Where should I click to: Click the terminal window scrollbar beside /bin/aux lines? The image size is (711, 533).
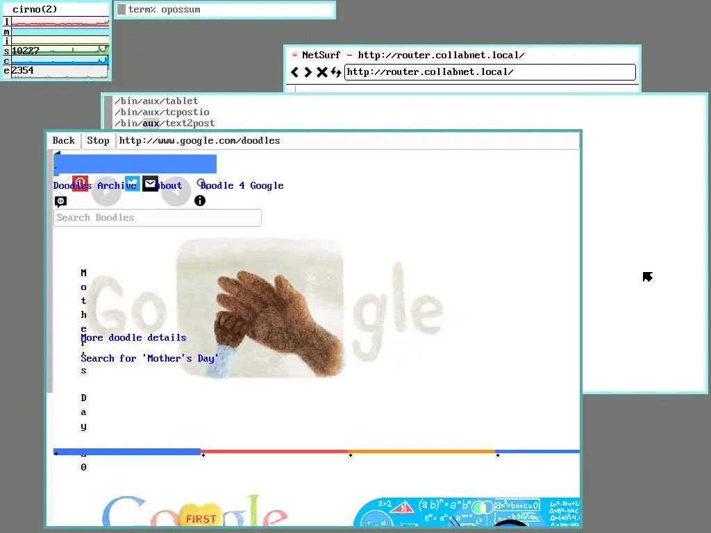108,112
